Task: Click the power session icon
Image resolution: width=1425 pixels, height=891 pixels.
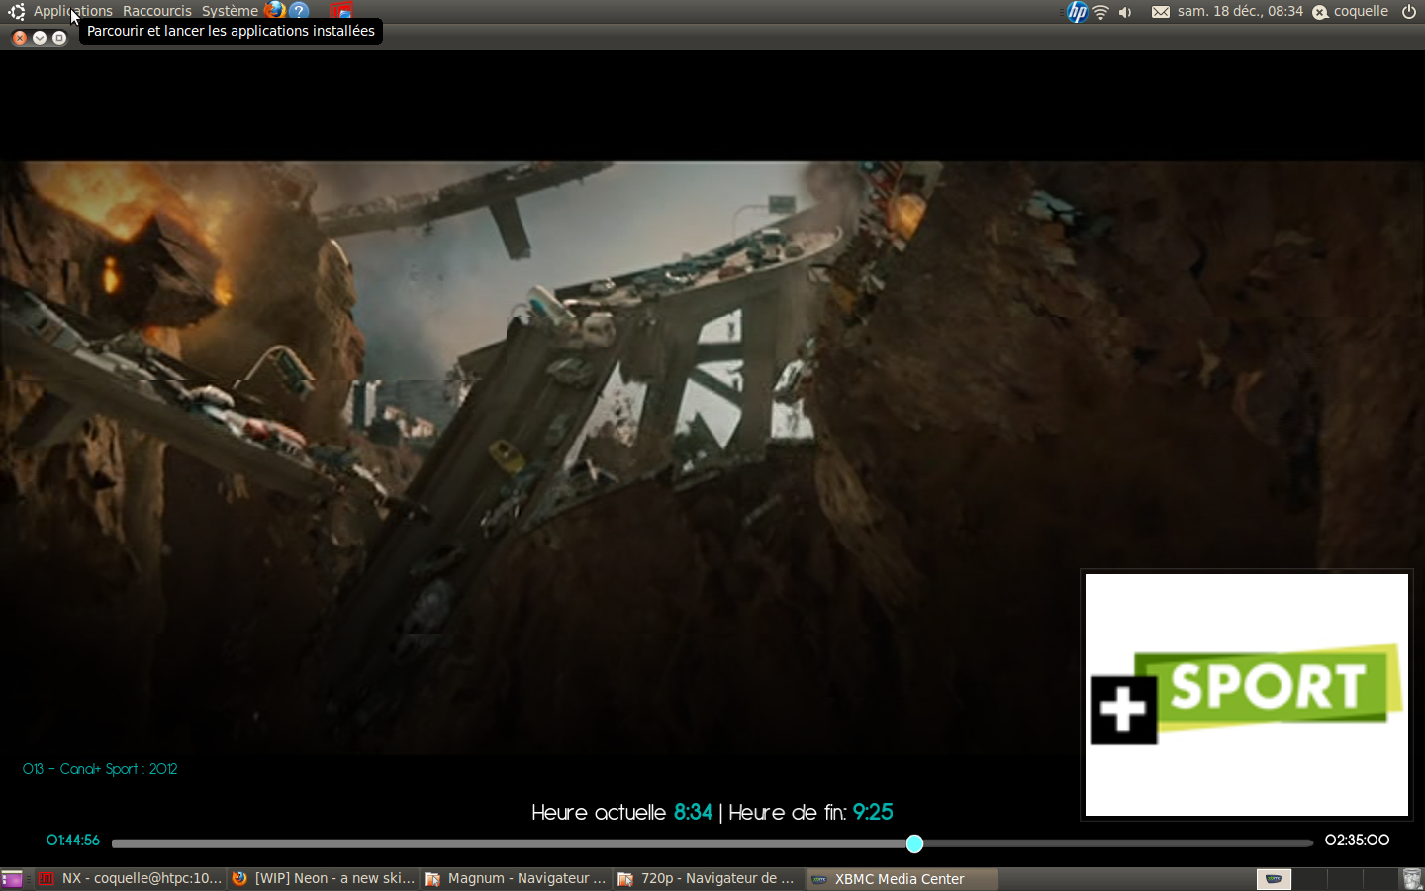Action: (x=1409, y=12)
